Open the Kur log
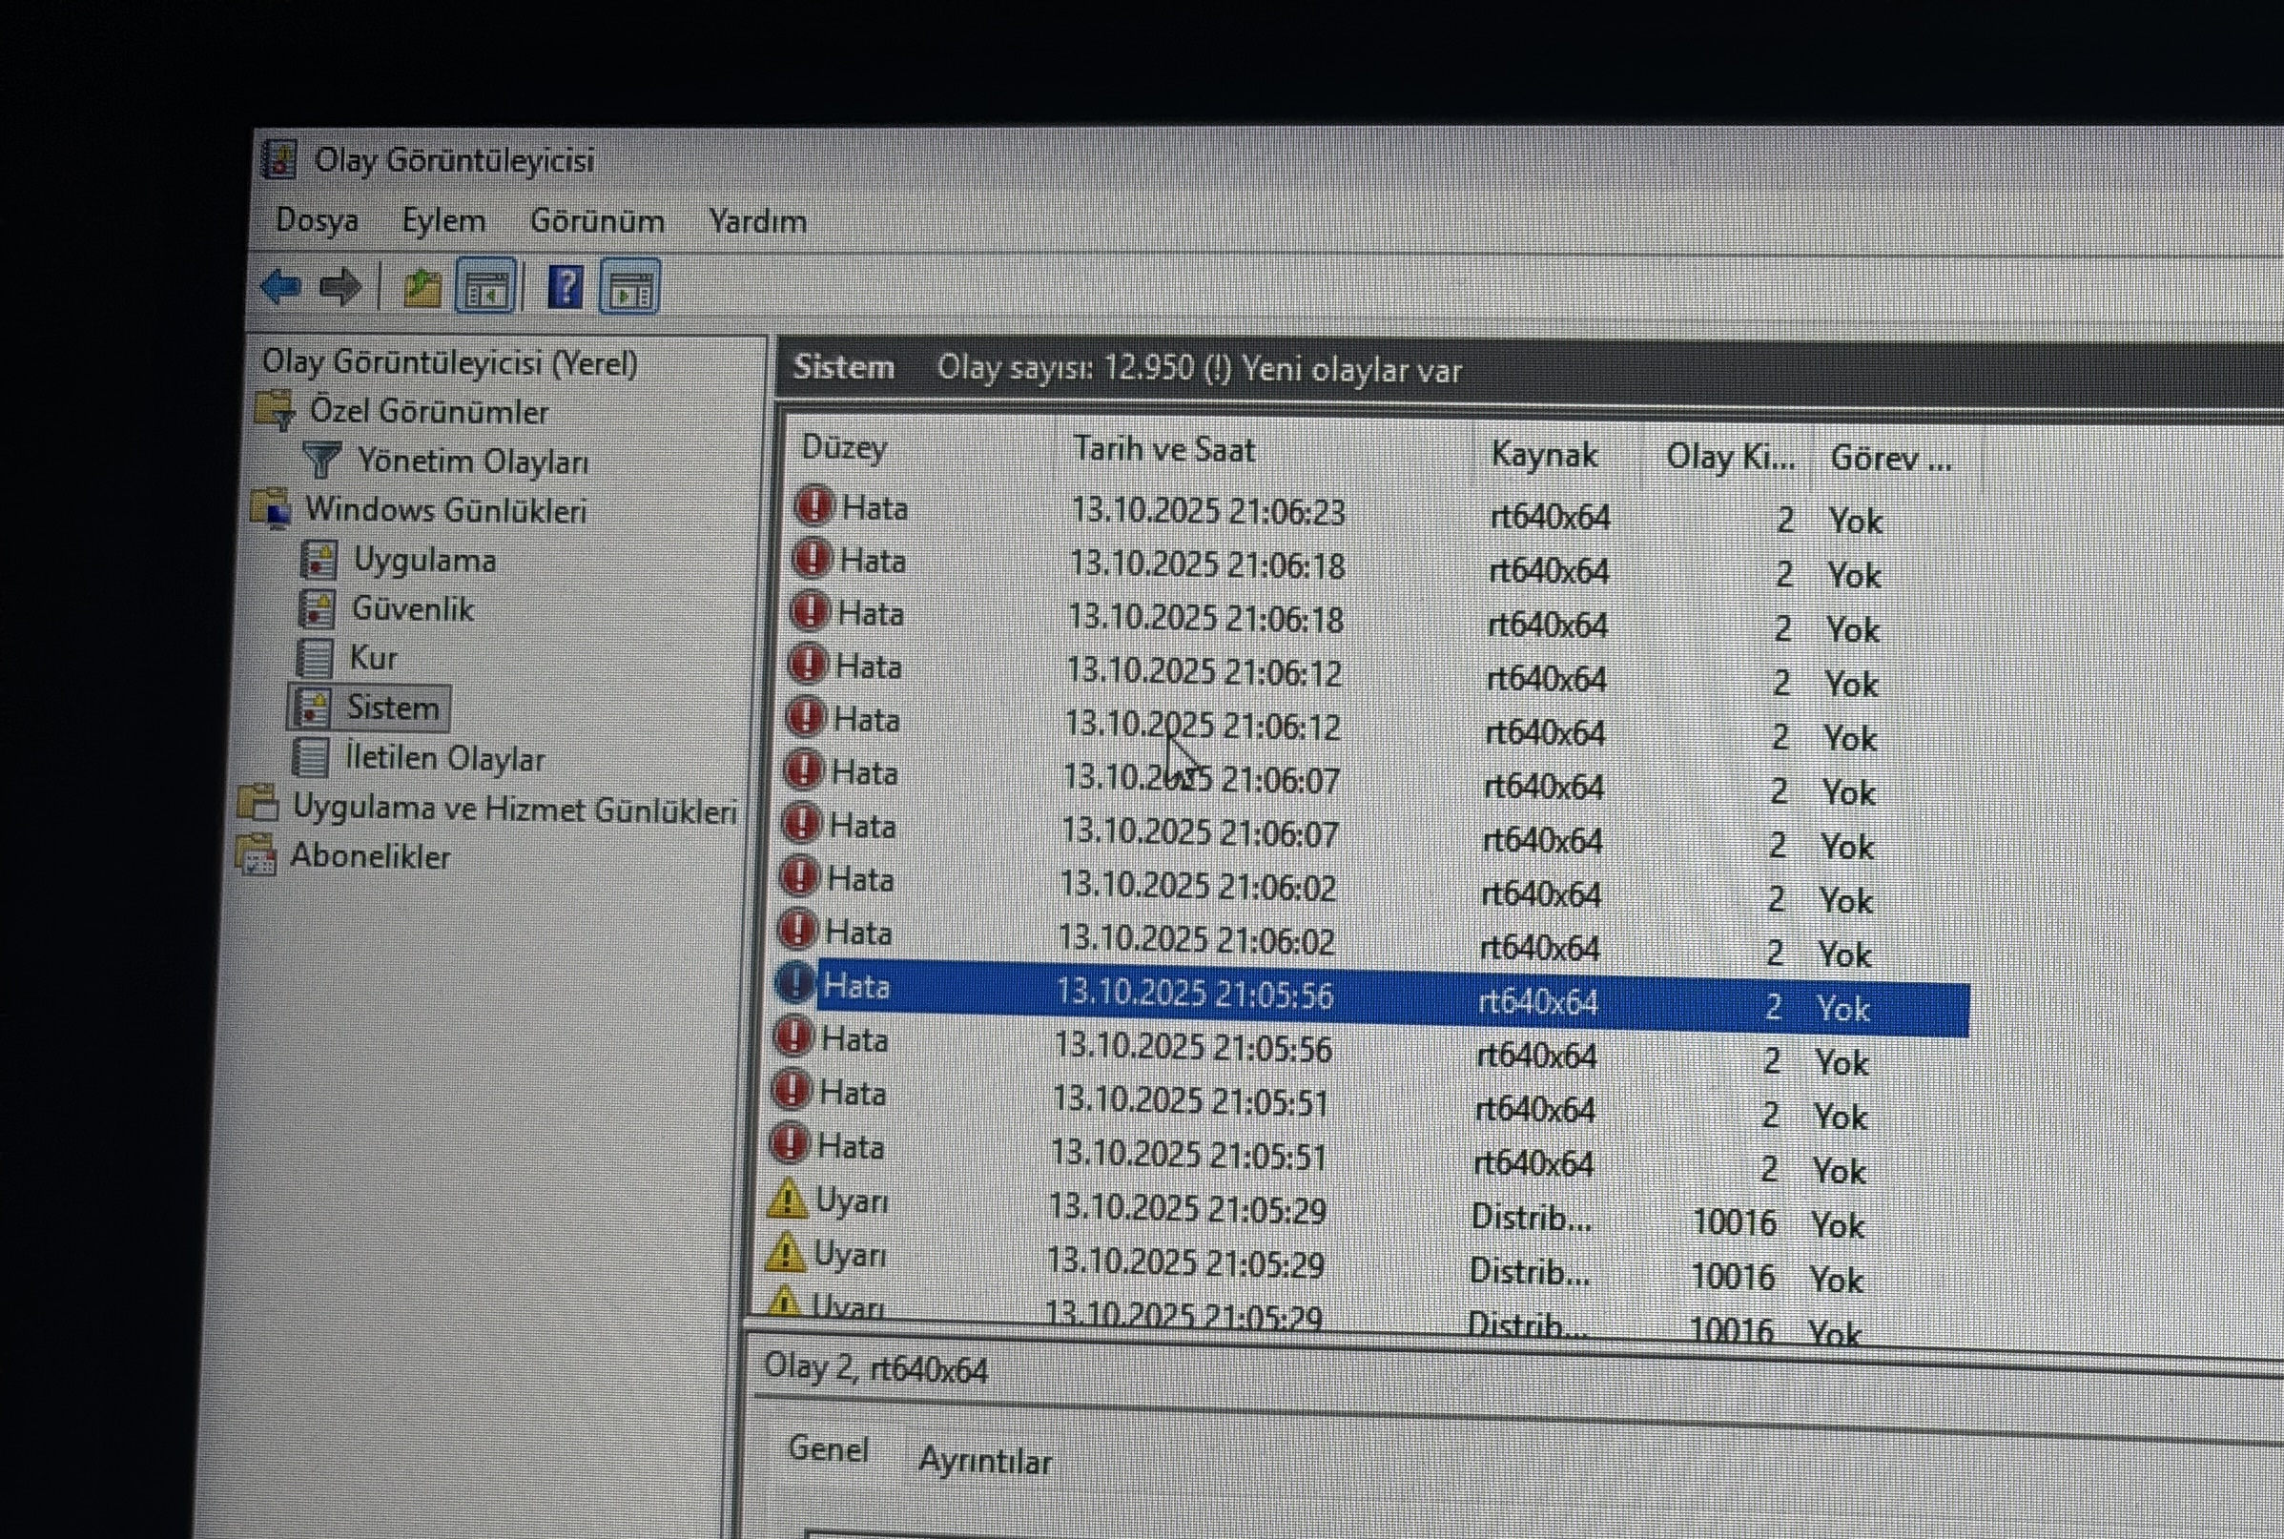The height and width of the screenshot is (1539, 2284). click(373, 658)
